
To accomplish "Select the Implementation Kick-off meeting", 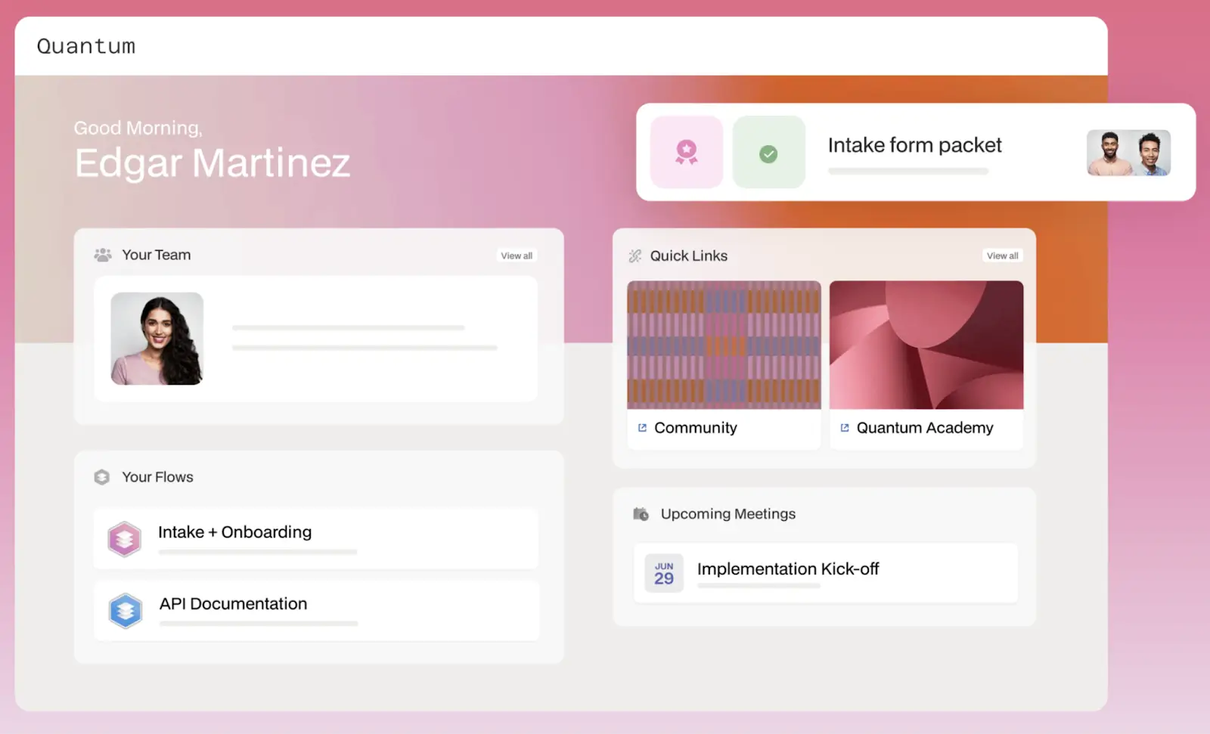I will pos(788,568).
